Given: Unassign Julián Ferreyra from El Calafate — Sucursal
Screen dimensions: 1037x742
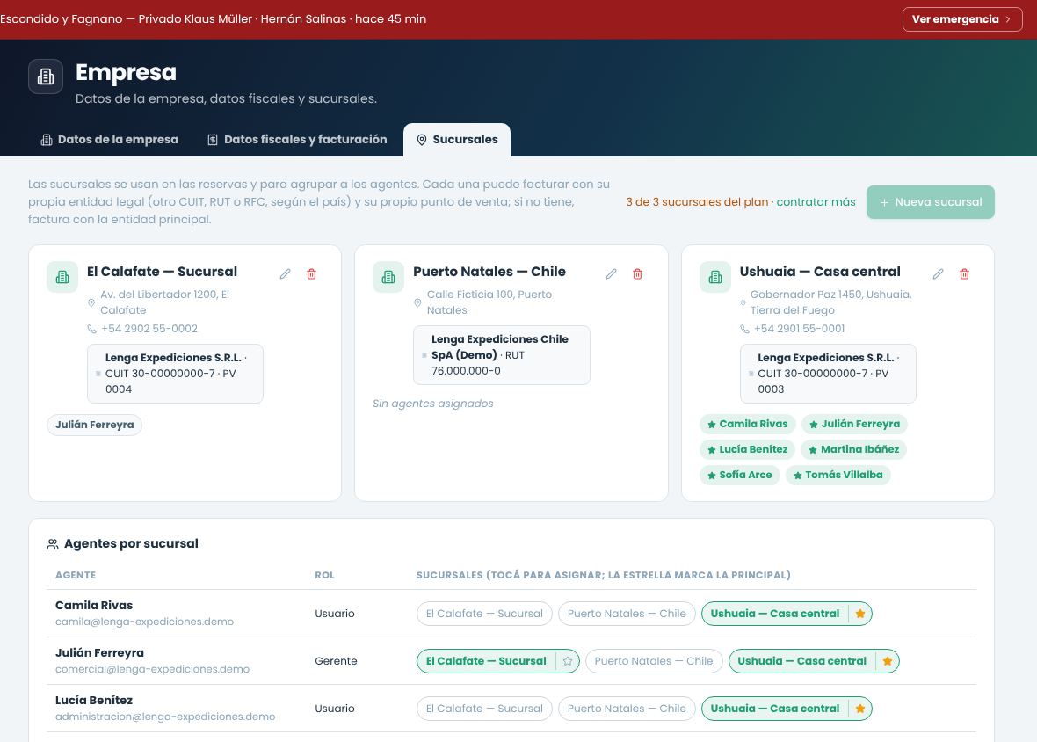Looking at the screenshot, I should (x=486, y=661).
